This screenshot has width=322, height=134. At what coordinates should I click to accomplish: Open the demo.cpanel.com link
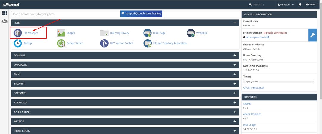click(x=256, y=37)
